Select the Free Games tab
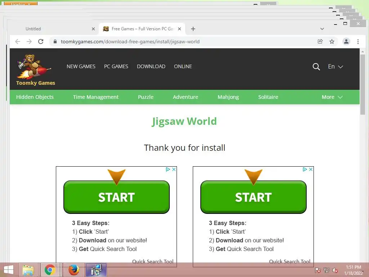Screen dimensions: 369x277 (142, 29)
